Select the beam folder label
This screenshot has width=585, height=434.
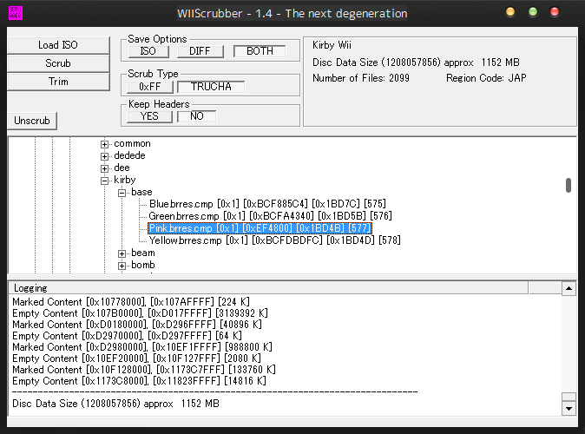[143, 253]
